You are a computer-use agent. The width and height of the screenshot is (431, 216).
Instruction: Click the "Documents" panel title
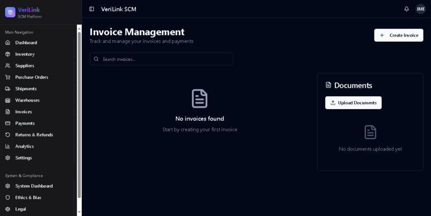point(353,85)
